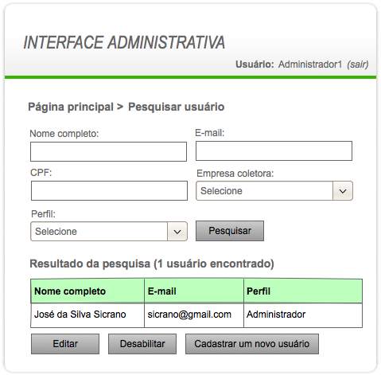The width and height of the screenshot is (381, 375).
Task: Click the E-mail input field
Action: (x=274, y=150)
